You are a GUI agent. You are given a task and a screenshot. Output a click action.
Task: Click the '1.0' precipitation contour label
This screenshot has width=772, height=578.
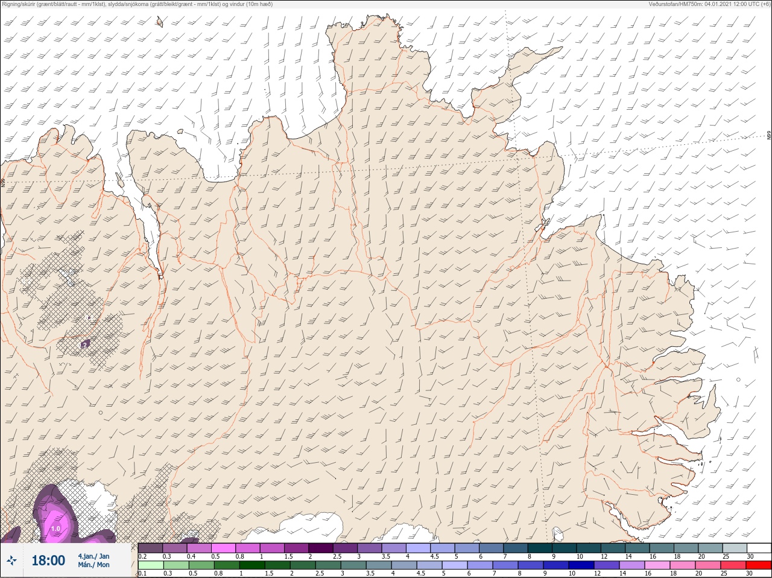tap(55, 529)
